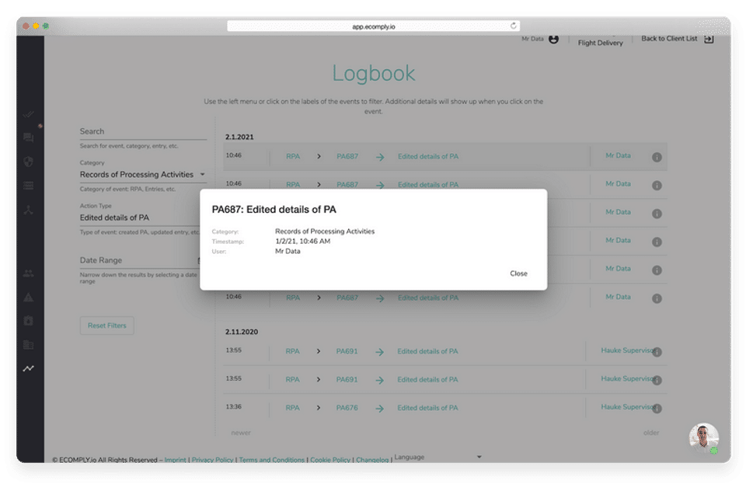Click the PA676 entry link
The width and height of the screenshot is (746, 494).
coord(347,408)
